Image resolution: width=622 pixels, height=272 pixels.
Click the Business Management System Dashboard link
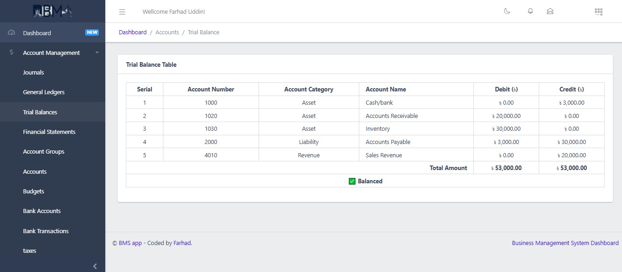[565, 243]
